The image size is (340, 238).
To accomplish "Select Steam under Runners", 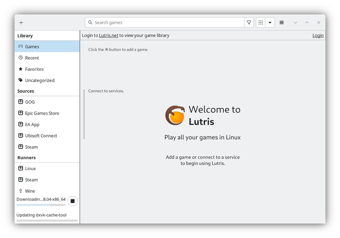I will (47, 180).
